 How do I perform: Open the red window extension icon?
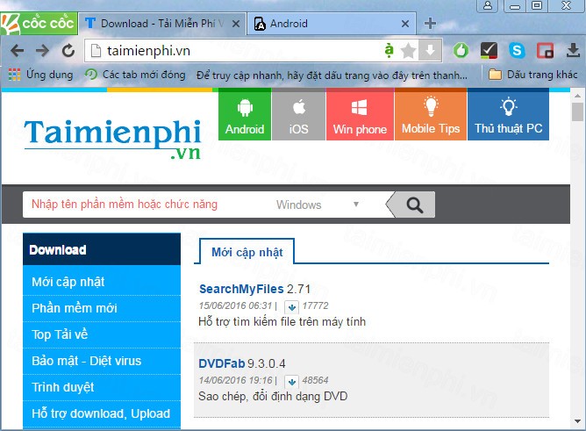coord(545,50)
